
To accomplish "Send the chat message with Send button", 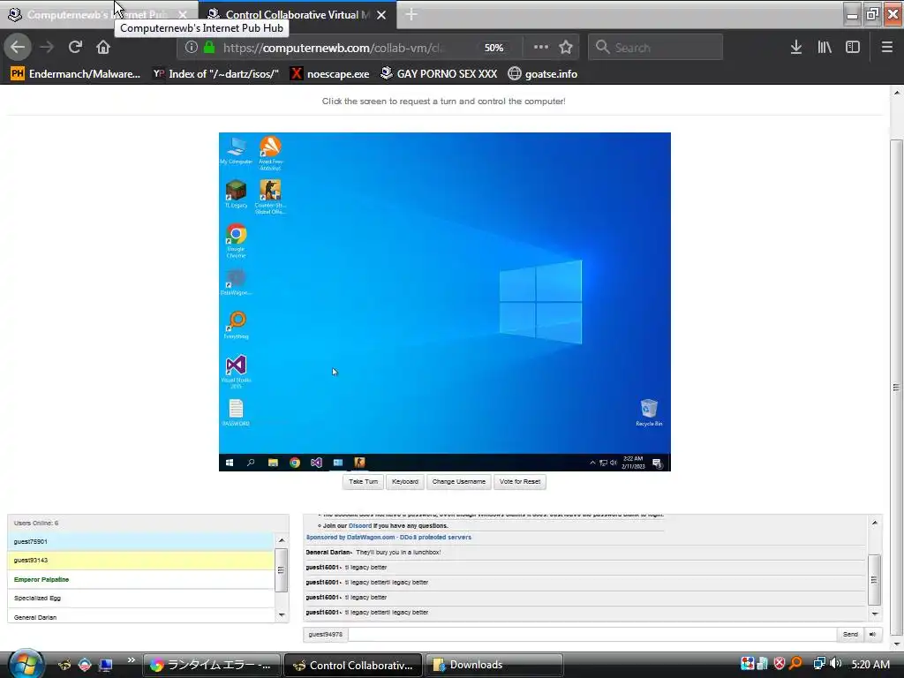I will (x=850, y=634).
